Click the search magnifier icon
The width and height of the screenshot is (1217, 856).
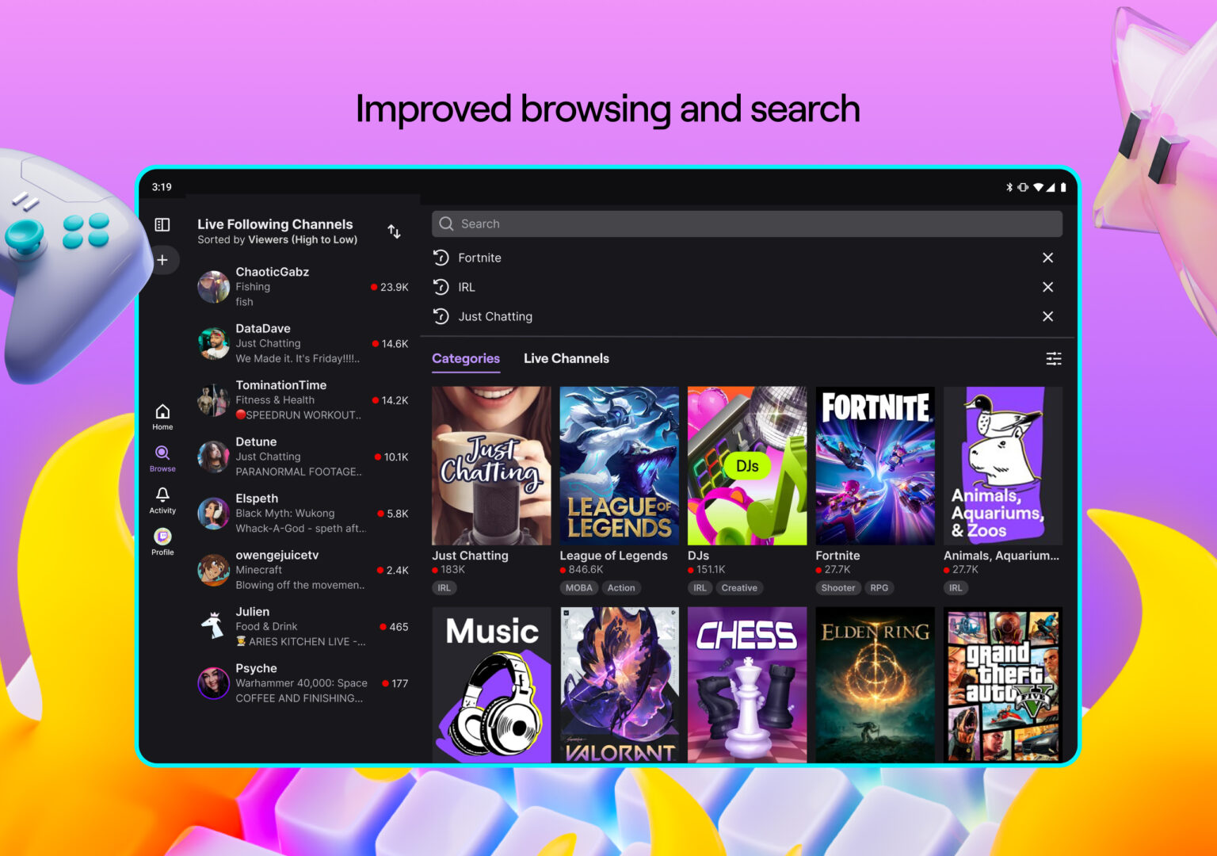click(x=446, y=224)
